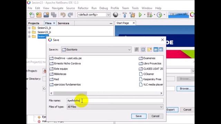The image size is (221, 124).
Task: Click the Up One Level icon
Action: pos(137,50)
